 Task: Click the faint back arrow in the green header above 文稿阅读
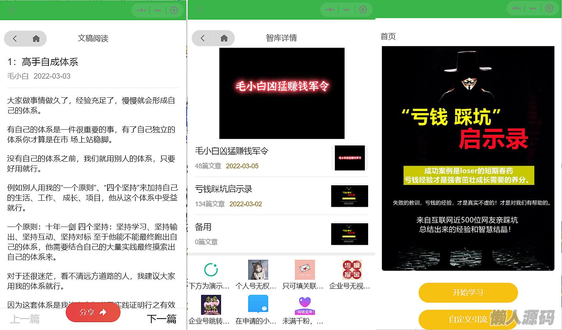(x=13, y=10)
